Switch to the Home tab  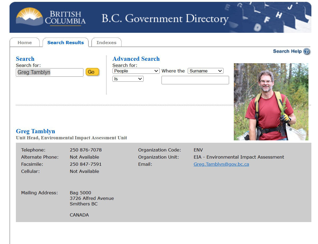(x=25, y=43)
